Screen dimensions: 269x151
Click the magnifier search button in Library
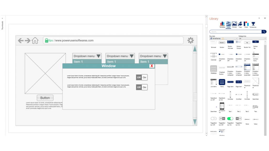tap(264, 32)
